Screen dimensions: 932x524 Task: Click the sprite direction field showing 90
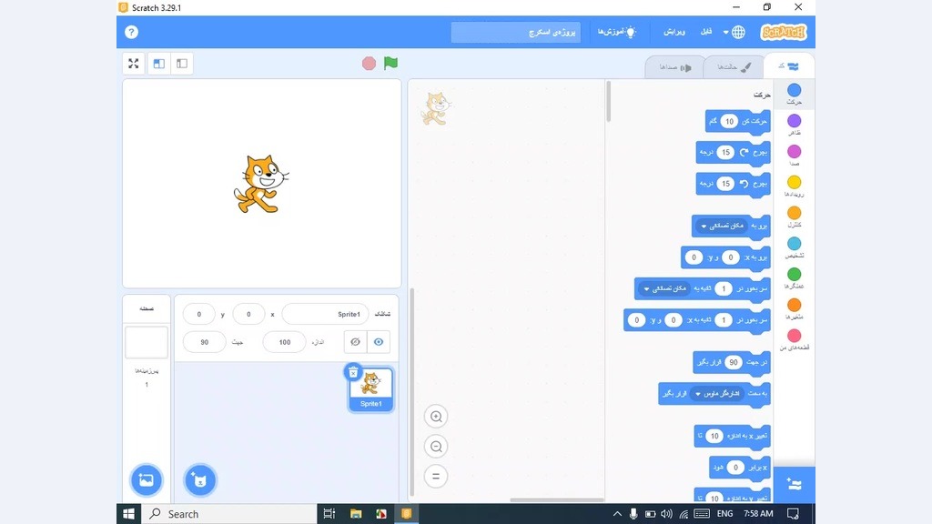tap(205, 342)
